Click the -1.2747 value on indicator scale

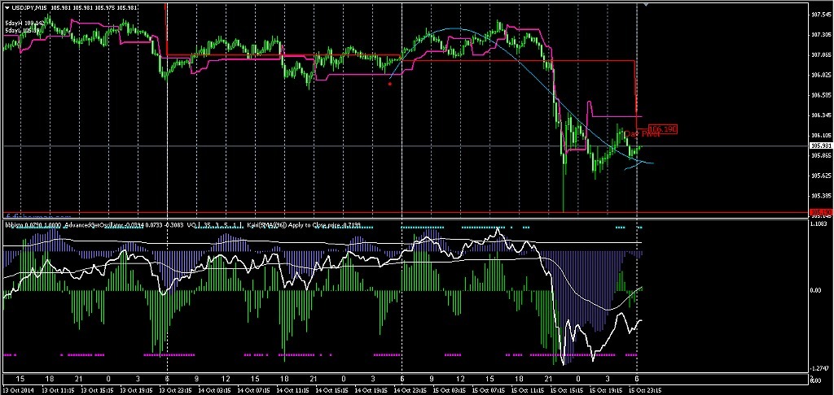pyautogui.click(x=821, y=366)
